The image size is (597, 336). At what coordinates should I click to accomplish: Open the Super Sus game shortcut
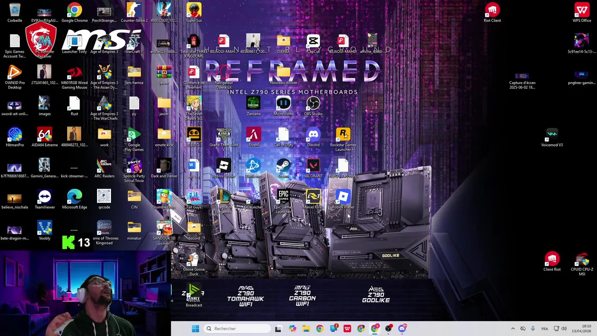pos(194,13)
